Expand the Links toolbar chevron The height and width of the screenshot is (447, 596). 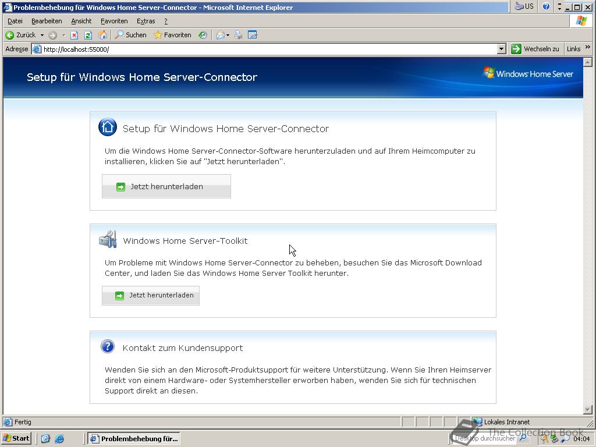[588, 47]
